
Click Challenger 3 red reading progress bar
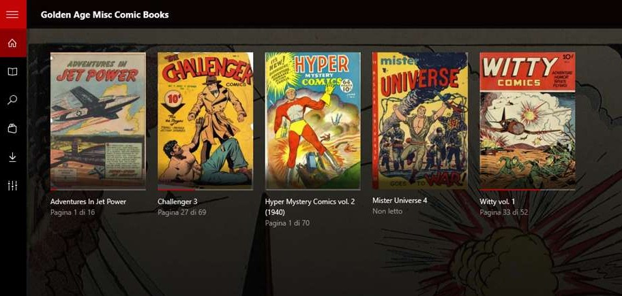(176, 190)
